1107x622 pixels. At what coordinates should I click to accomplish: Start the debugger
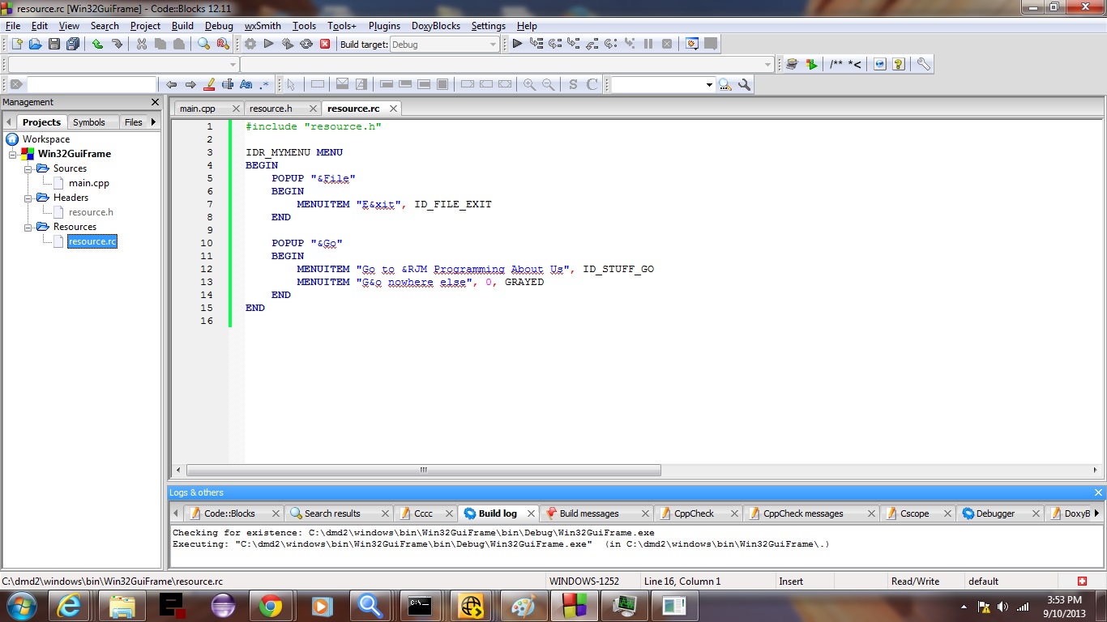click(517, 44)
